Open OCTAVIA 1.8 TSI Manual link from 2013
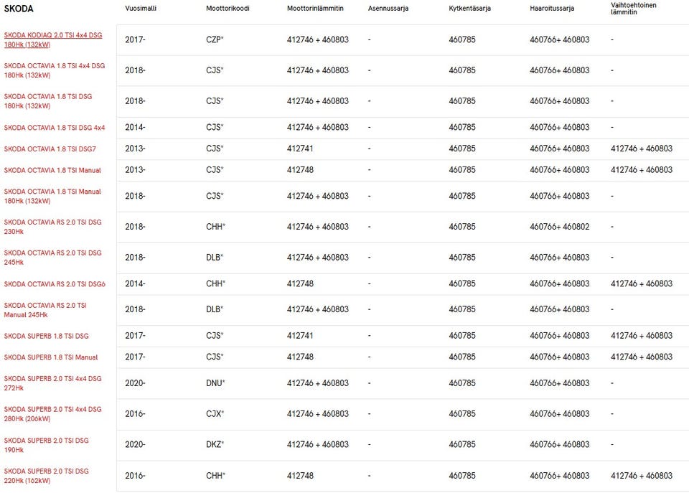The image size is (689, 493). [x=52, y=171]
